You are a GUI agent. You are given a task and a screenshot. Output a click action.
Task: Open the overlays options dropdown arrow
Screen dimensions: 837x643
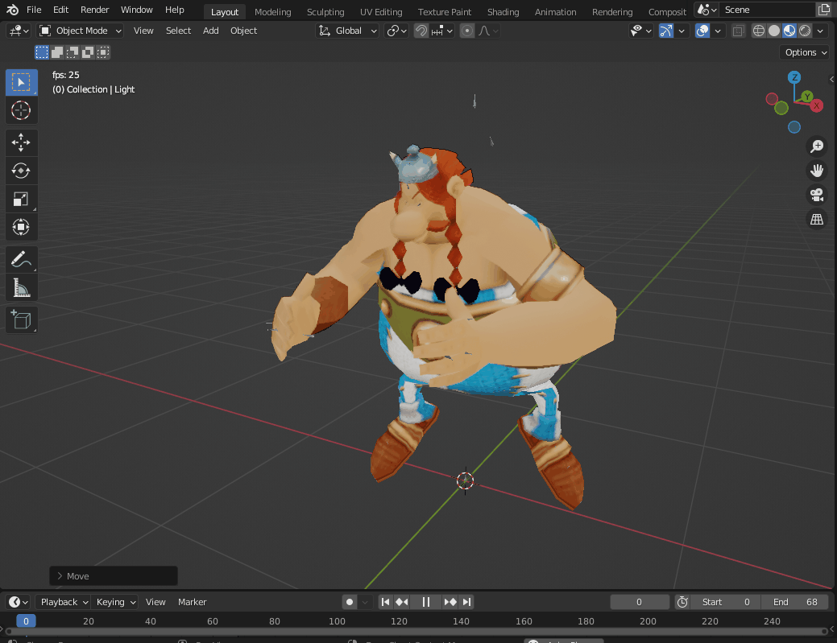(718, 31)
